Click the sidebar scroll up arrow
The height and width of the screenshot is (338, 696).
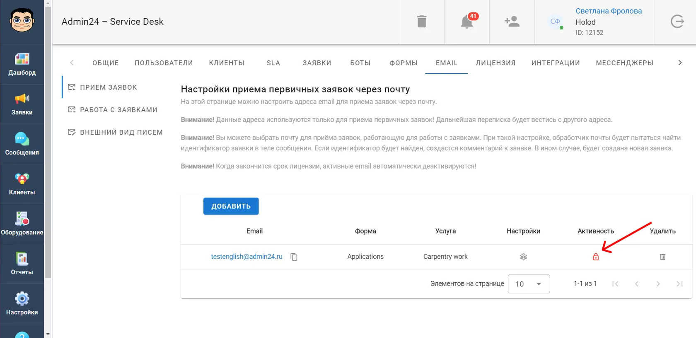[x=48, y=4]
